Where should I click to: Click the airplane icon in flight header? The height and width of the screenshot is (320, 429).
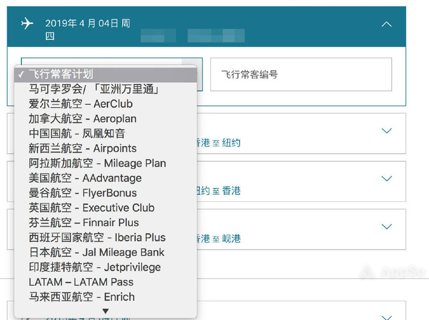click(x=27, y=23)
